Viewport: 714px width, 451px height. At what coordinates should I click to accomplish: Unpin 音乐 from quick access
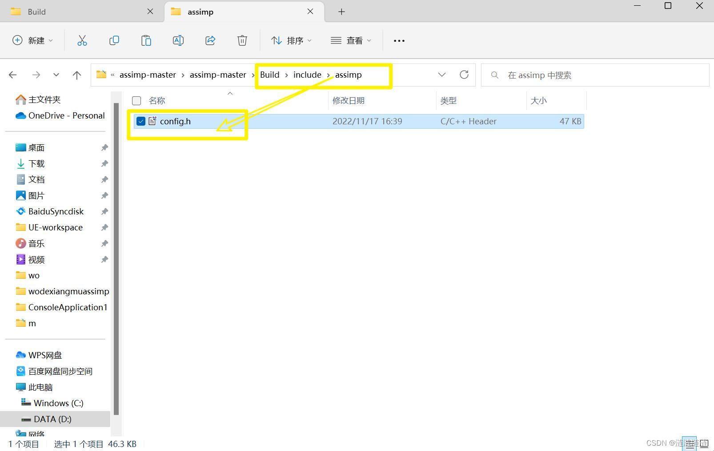(x=104, y=243)
